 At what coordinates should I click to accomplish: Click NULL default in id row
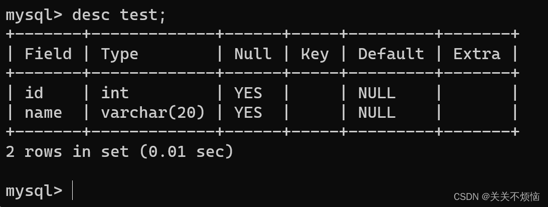377,93
